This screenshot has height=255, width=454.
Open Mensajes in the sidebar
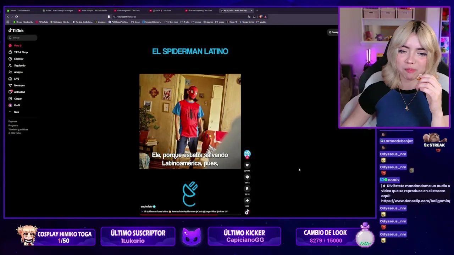20,85
